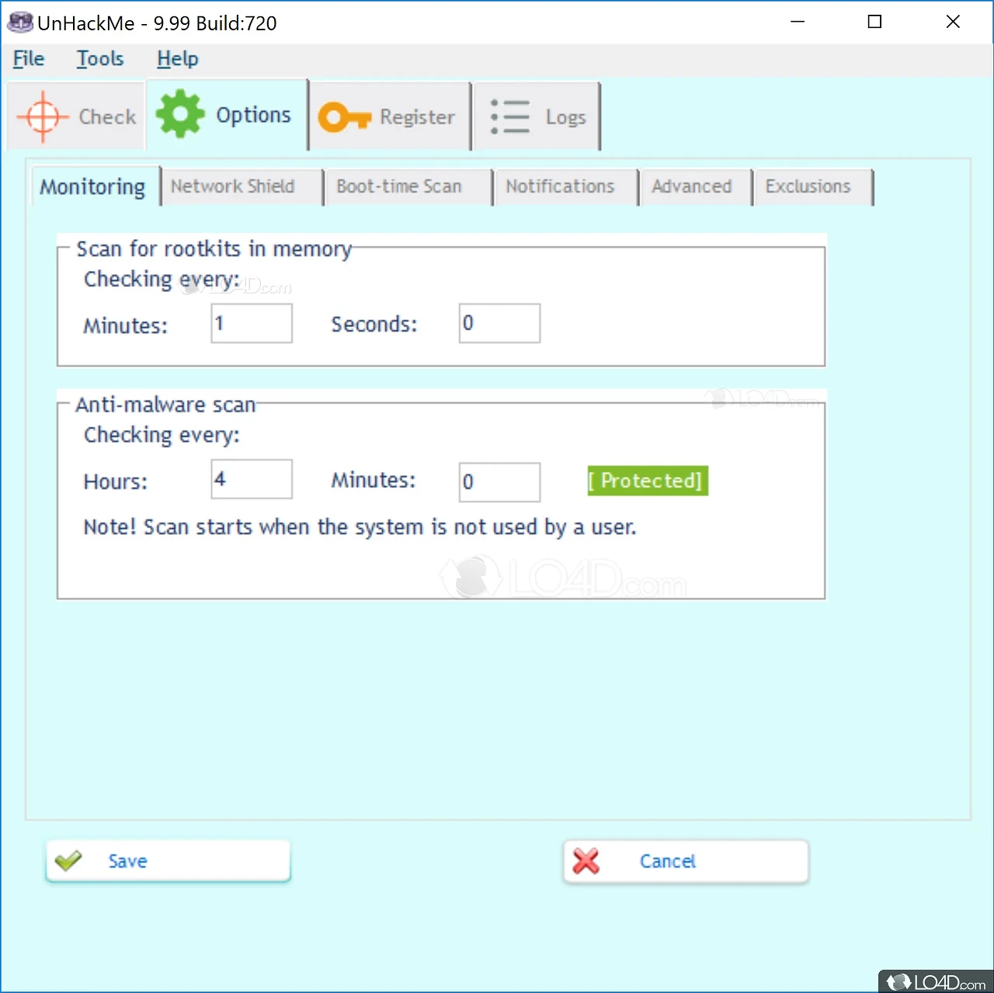
Task: Switch to the Register tab
Action: tap(391, 116)
